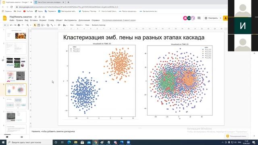The width and height of the screenshot is (258, 145).
Task: Click the add comment toolbar icon
Action: tap(59, 25)
